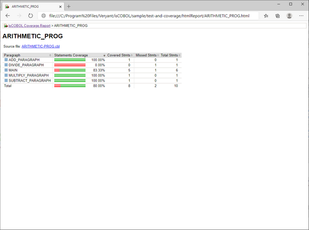Sort table by Statements Coverage column
Image resolution: width=309 pixels, height=230 pixels.
(79, 55)
